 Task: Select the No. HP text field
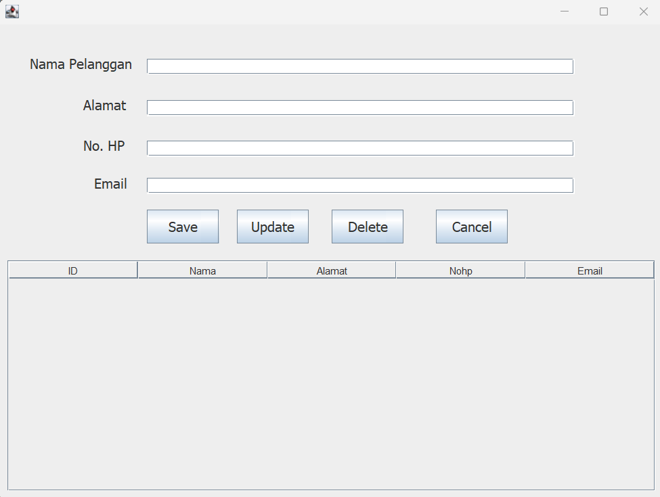tap(359, 148)
